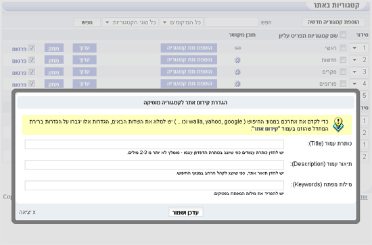Click ערוך edit button in ראשי row
Image resolution: width=372 pixels, height=245 pixels.
[x=85, y=48]
